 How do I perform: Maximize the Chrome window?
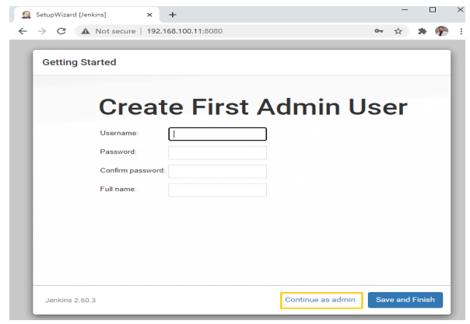tap(433, 10)
